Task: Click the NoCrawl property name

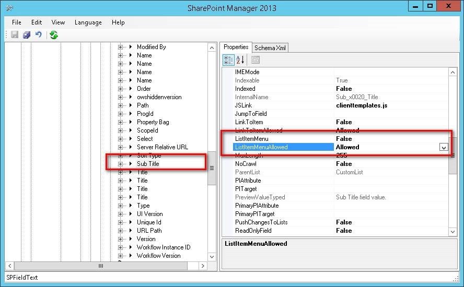Action: [246, 164]
